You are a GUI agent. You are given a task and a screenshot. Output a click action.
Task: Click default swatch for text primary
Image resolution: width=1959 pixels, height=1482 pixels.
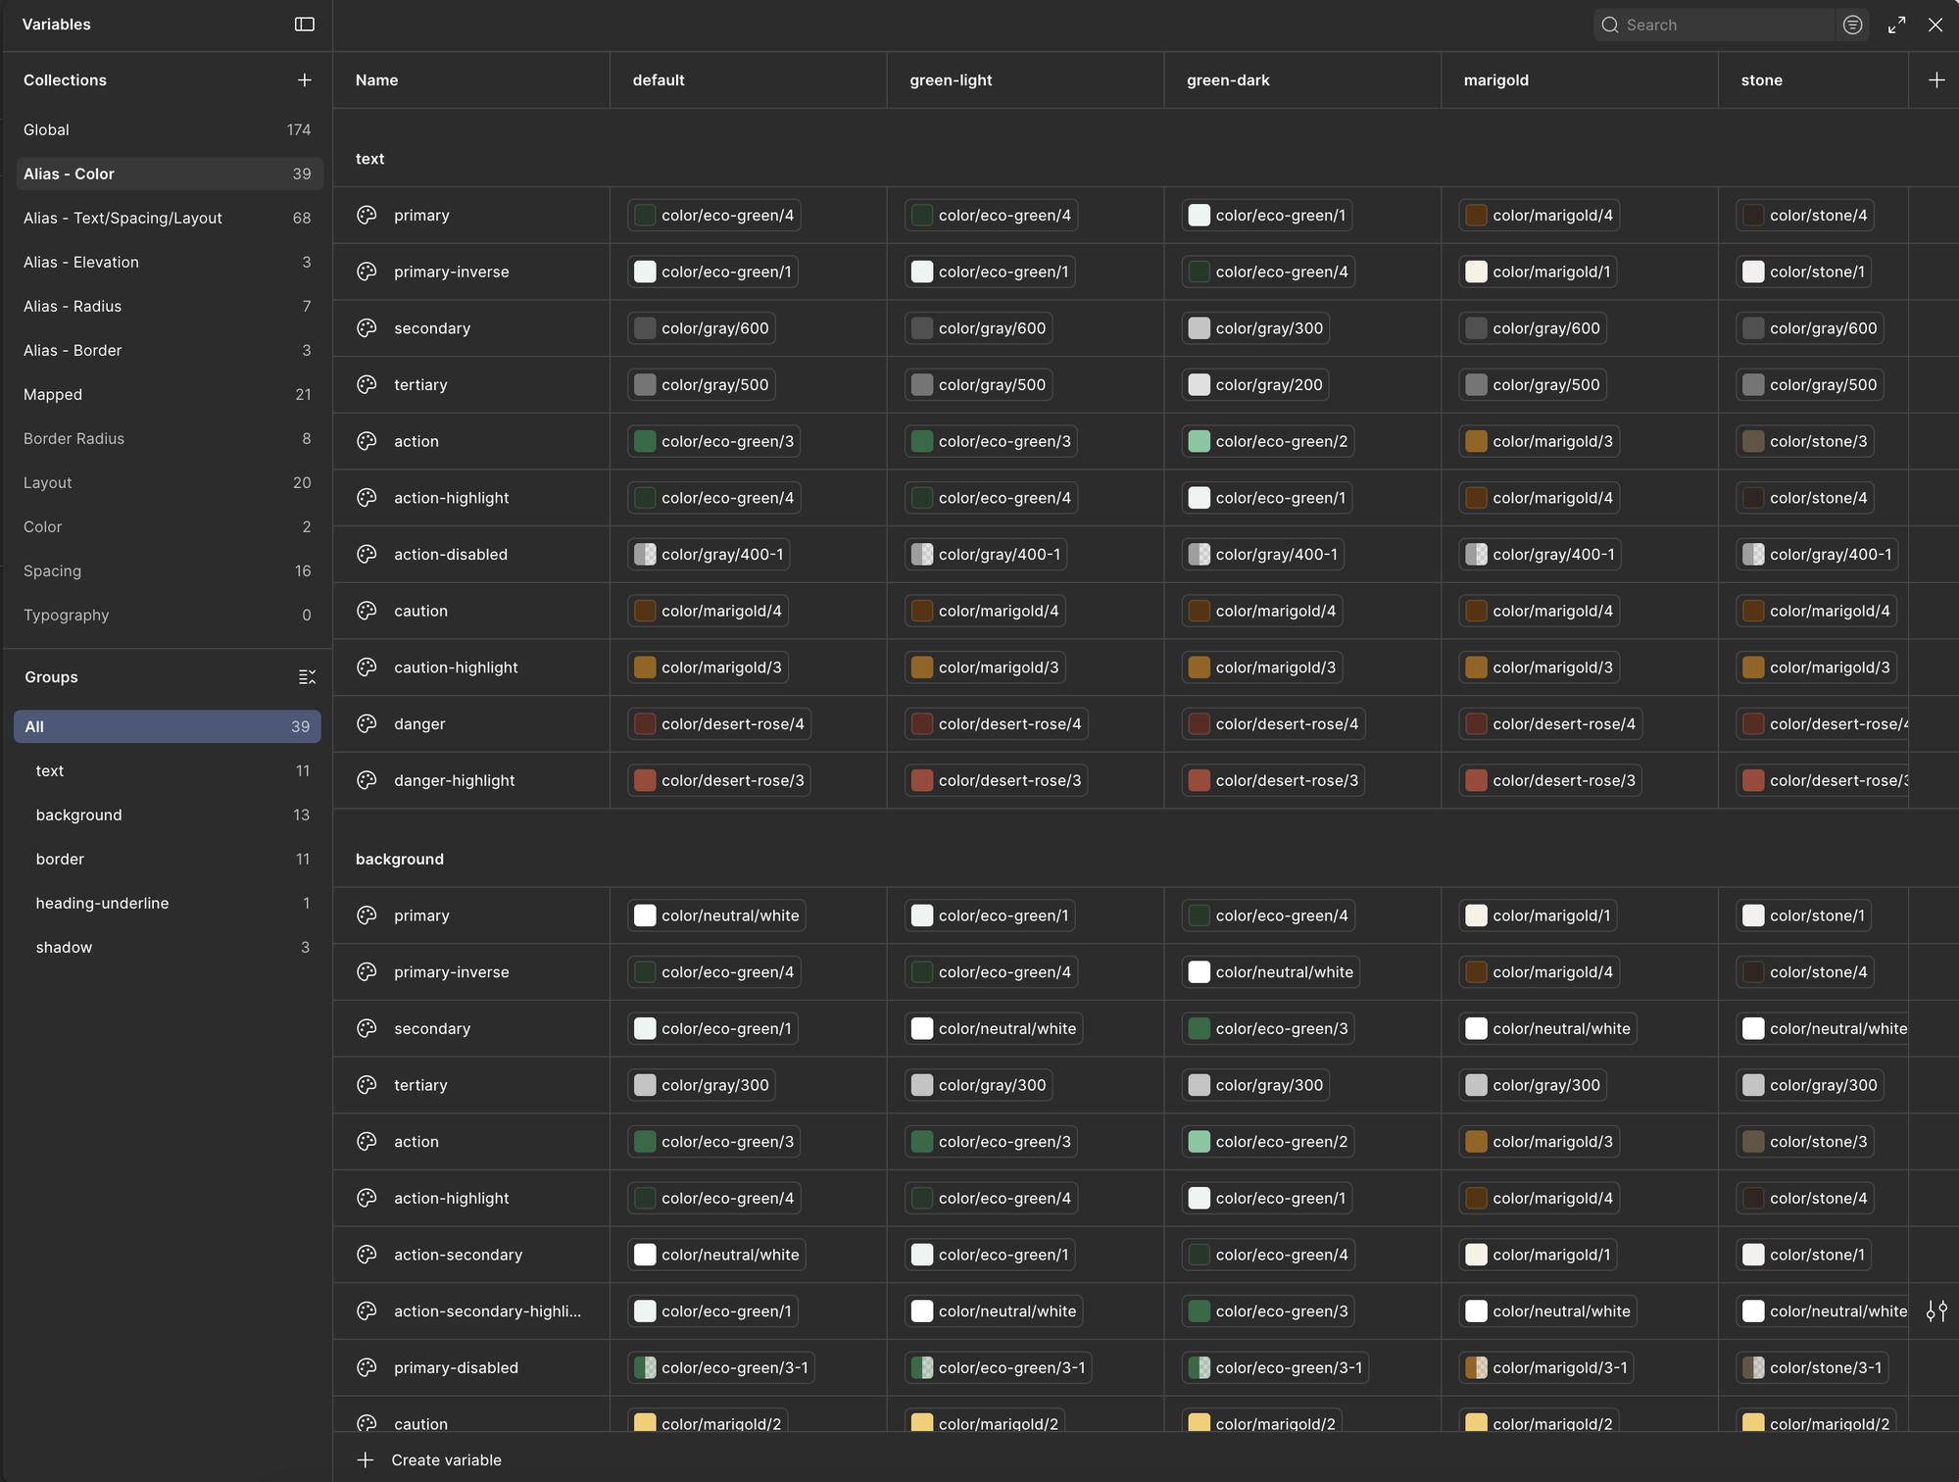[645, 216]
